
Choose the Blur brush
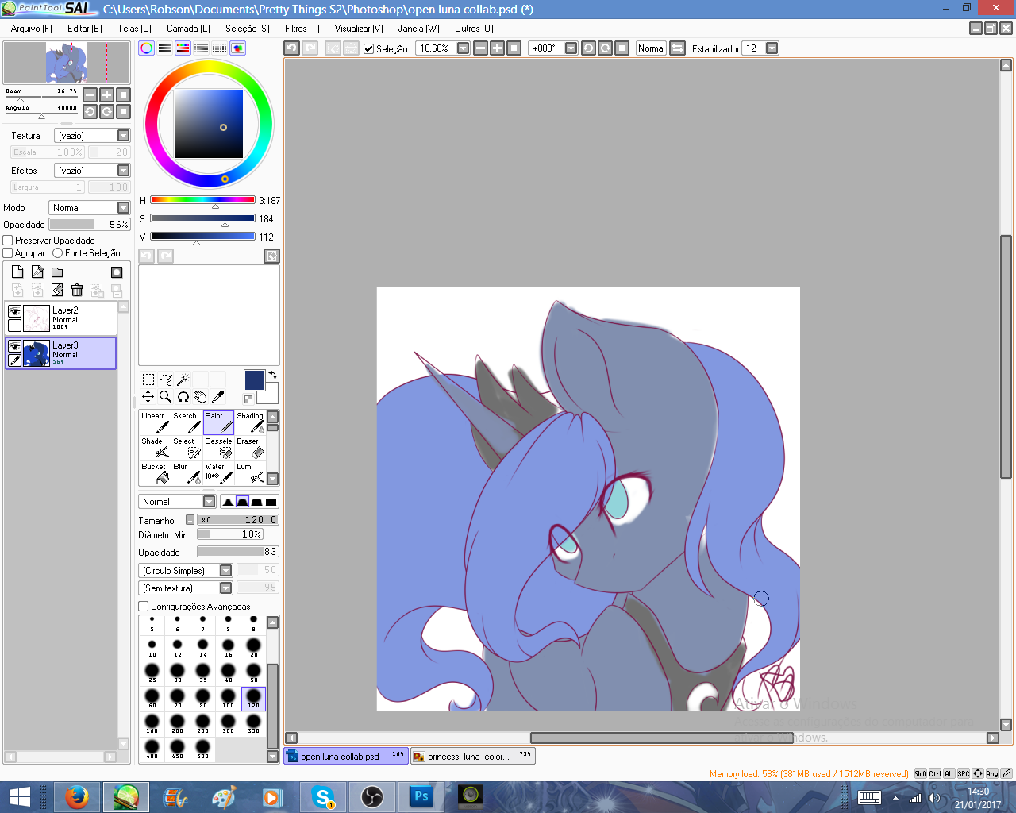click(x=187, y=473)
